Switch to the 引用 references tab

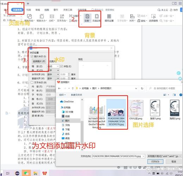[x=29, y=10]
